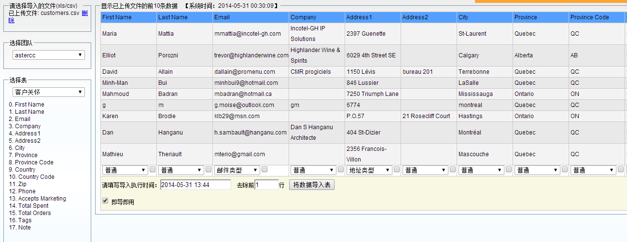The image size is (627, 242).
Task: Open the type dropdown under City column
Action: (x=481, y=170)
